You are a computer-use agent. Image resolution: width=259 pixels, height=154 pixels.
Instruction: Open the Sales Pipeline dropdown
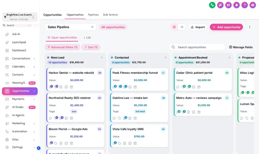pyautogui.click(x=71, y=27)
